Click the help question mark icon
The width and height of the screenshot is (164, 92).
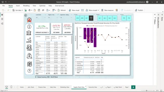(x=29, y=71)
